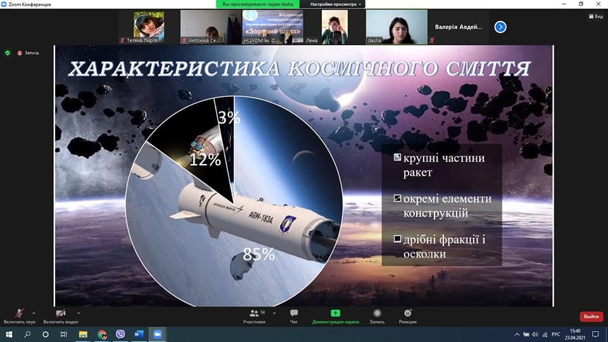Click the РУС language indicator
Viewport: 608px width, 342px height.
[555, 334]
